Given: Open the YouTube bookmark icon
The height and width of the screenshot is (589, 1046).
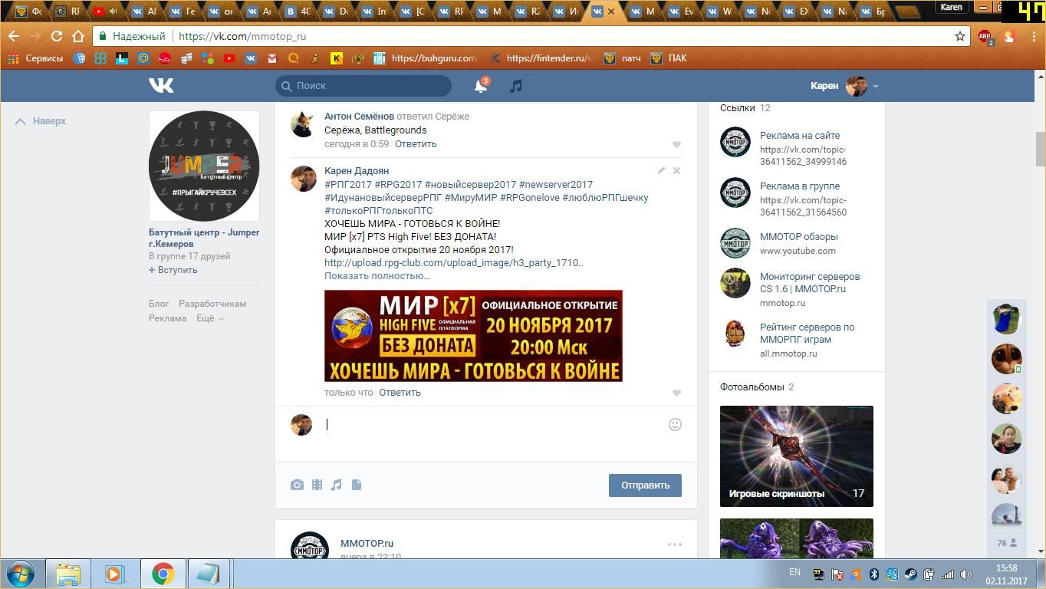Looking at the screenshot, I should 229,58.
